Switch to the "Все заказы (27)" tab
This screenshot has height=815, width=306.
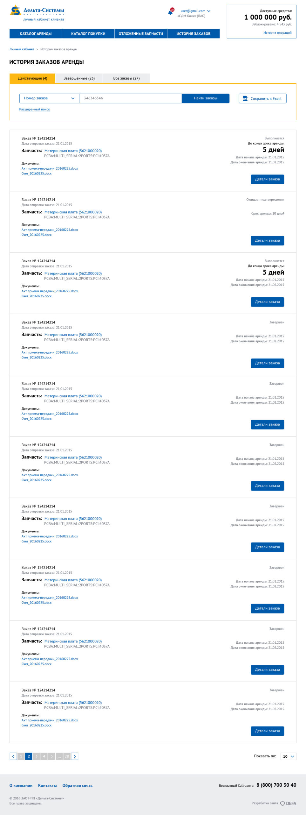tap(126, 78)
